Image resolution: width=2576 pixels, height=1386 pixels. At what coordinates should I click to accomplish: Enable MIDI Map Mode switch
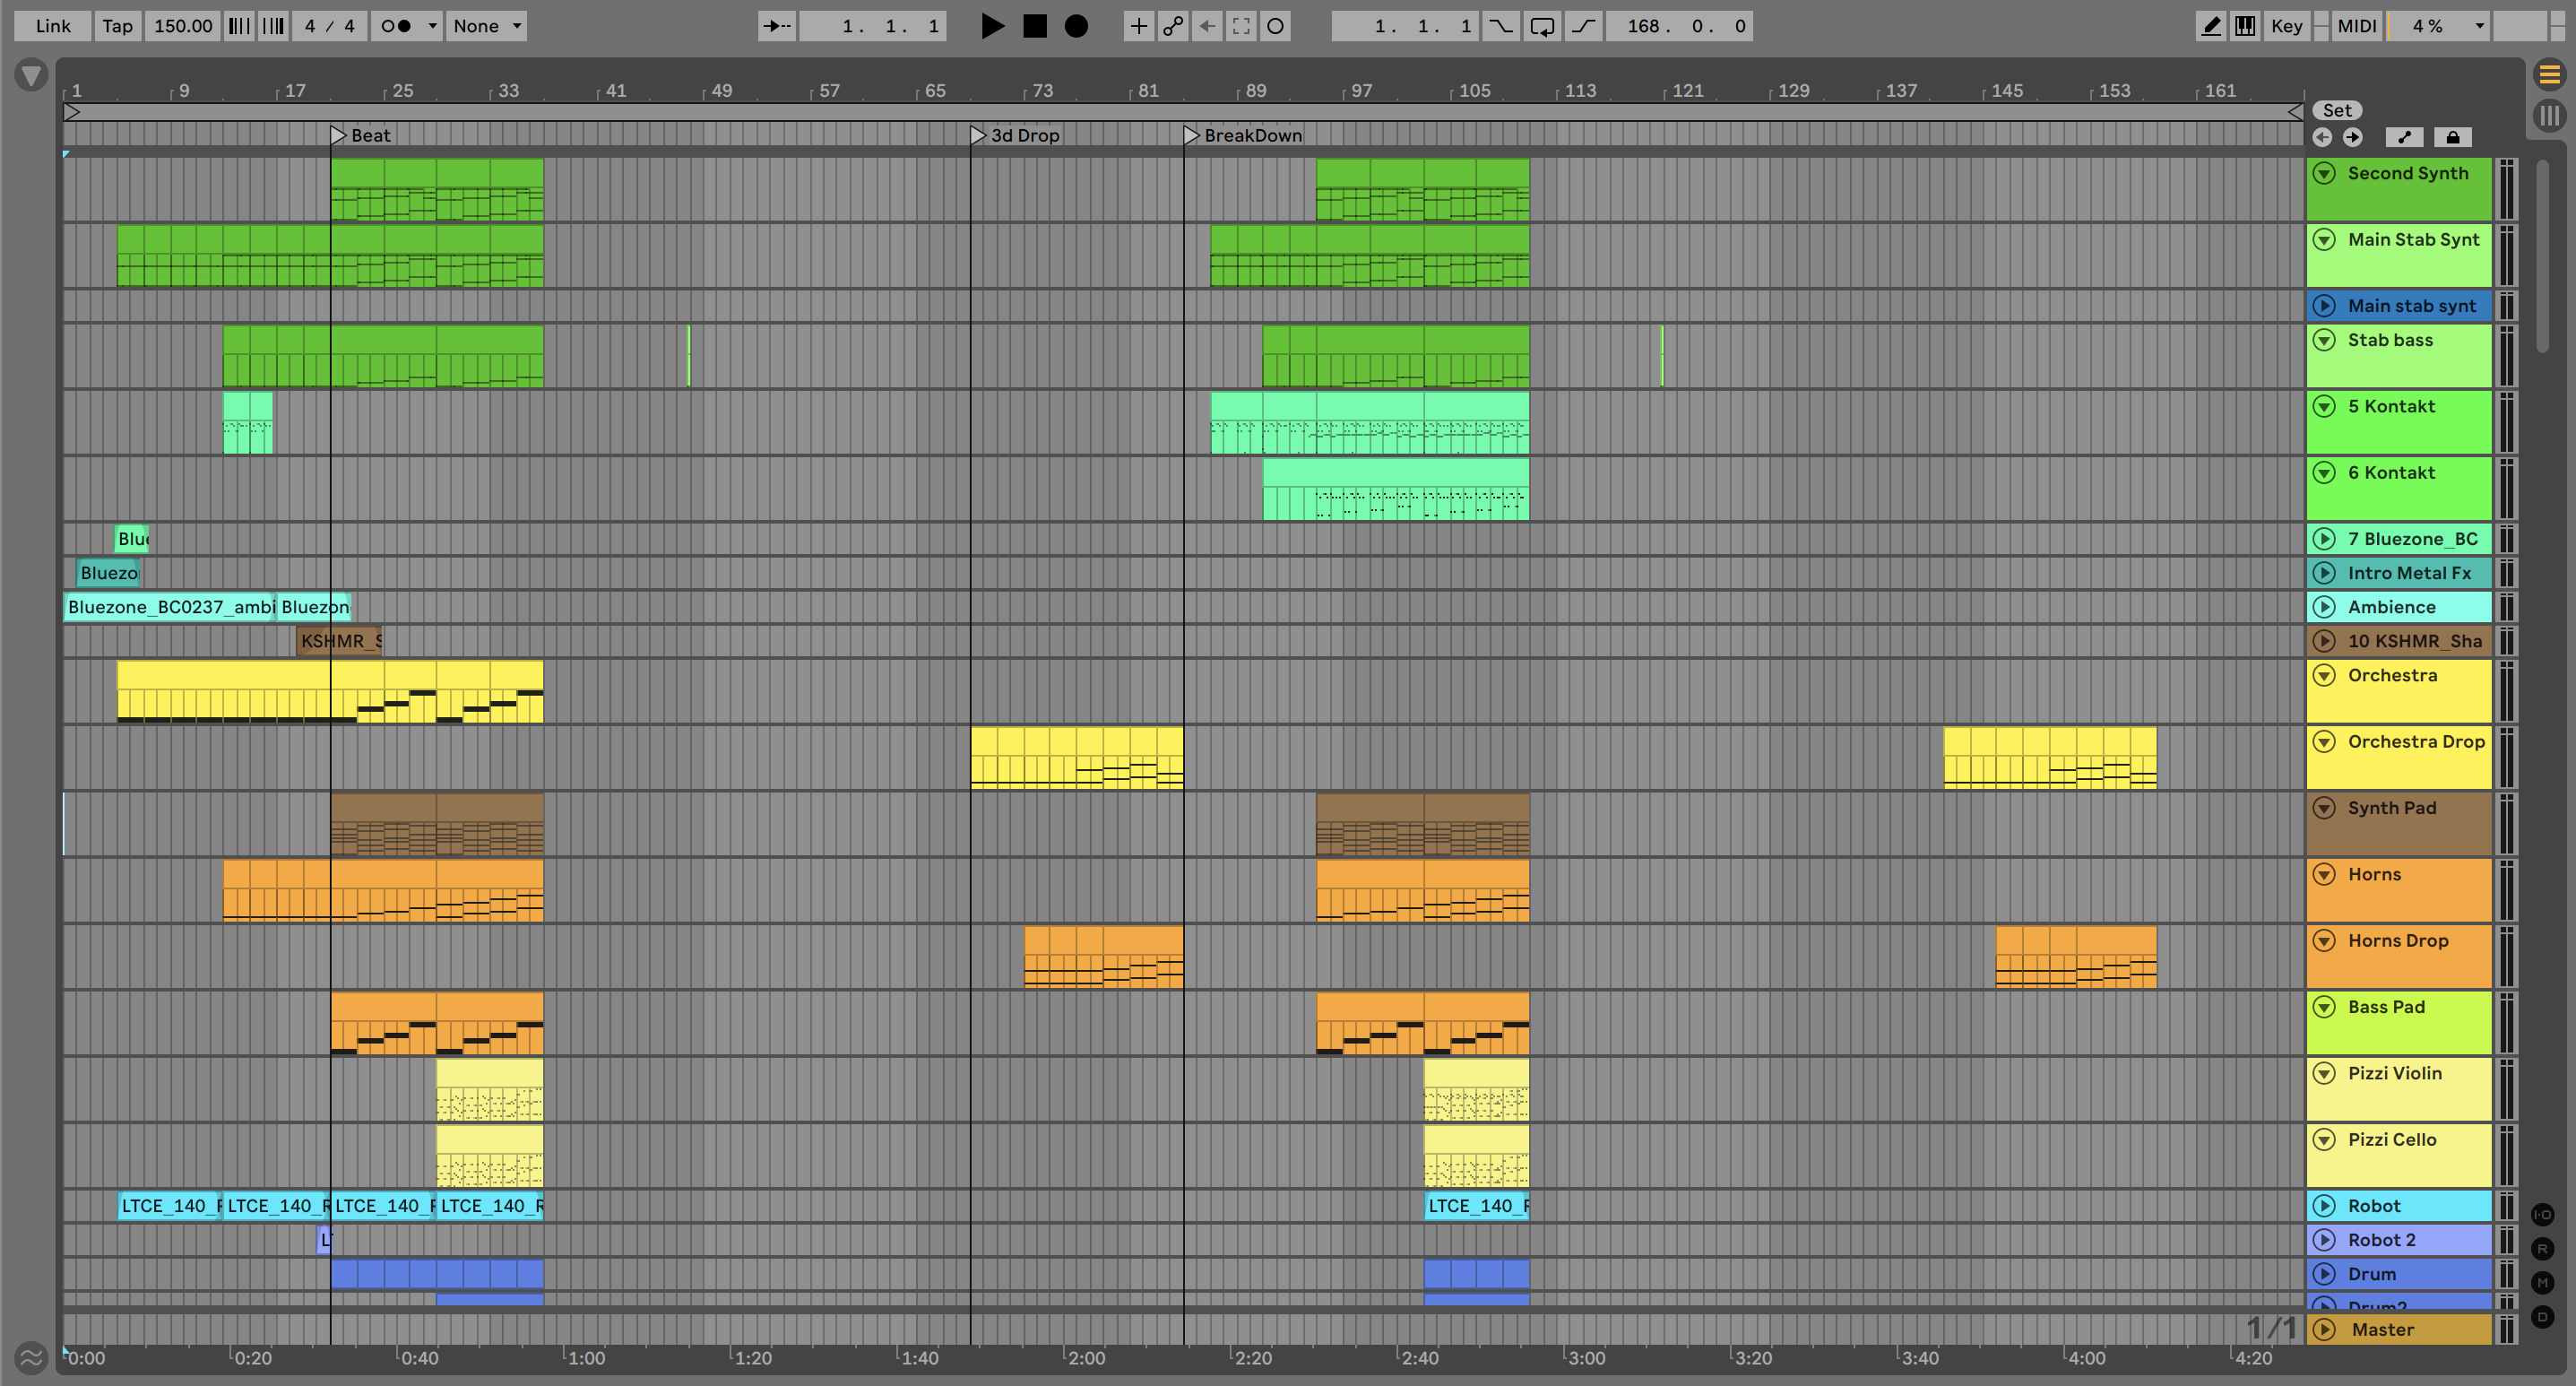click(2356, 26)
